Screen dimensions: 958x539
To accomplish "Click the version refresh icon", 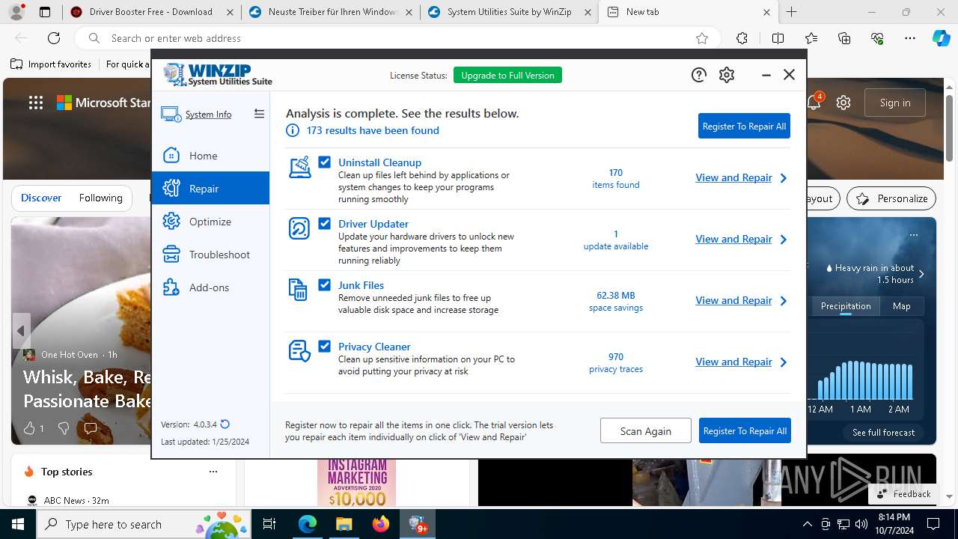I will 225,424.
